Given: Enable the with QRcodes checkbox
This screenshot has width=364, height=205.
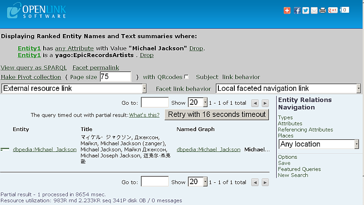Looking at the screenshot, I should click(x=186, y=77).
